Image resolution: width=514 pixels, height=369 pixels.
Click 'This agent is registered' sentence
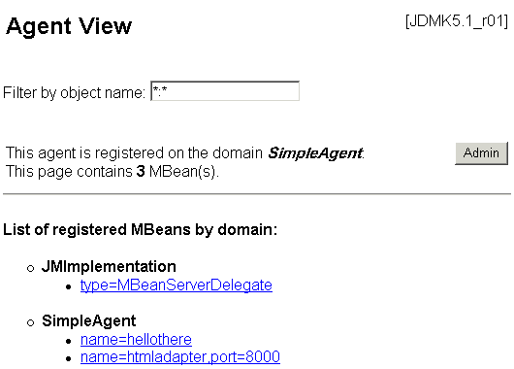185,153
